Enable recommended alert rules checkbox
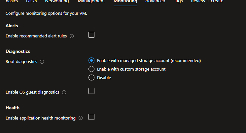This screenshot has width=246, height=133. [x=91, y=35]
